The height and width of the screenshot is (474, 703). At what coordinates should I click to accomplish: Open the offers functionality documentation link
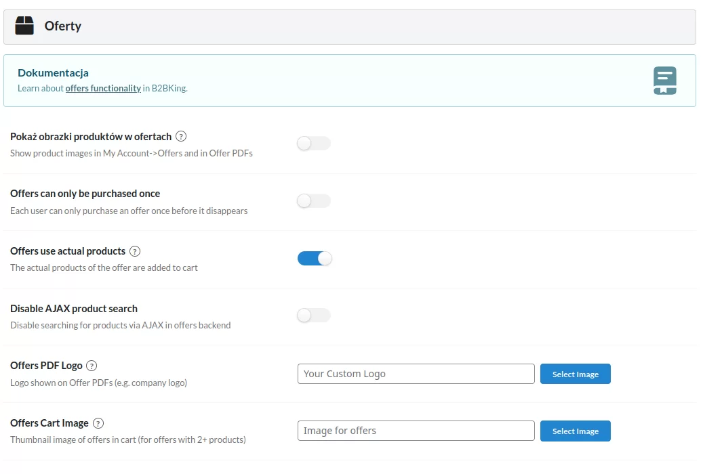(103, 88)
